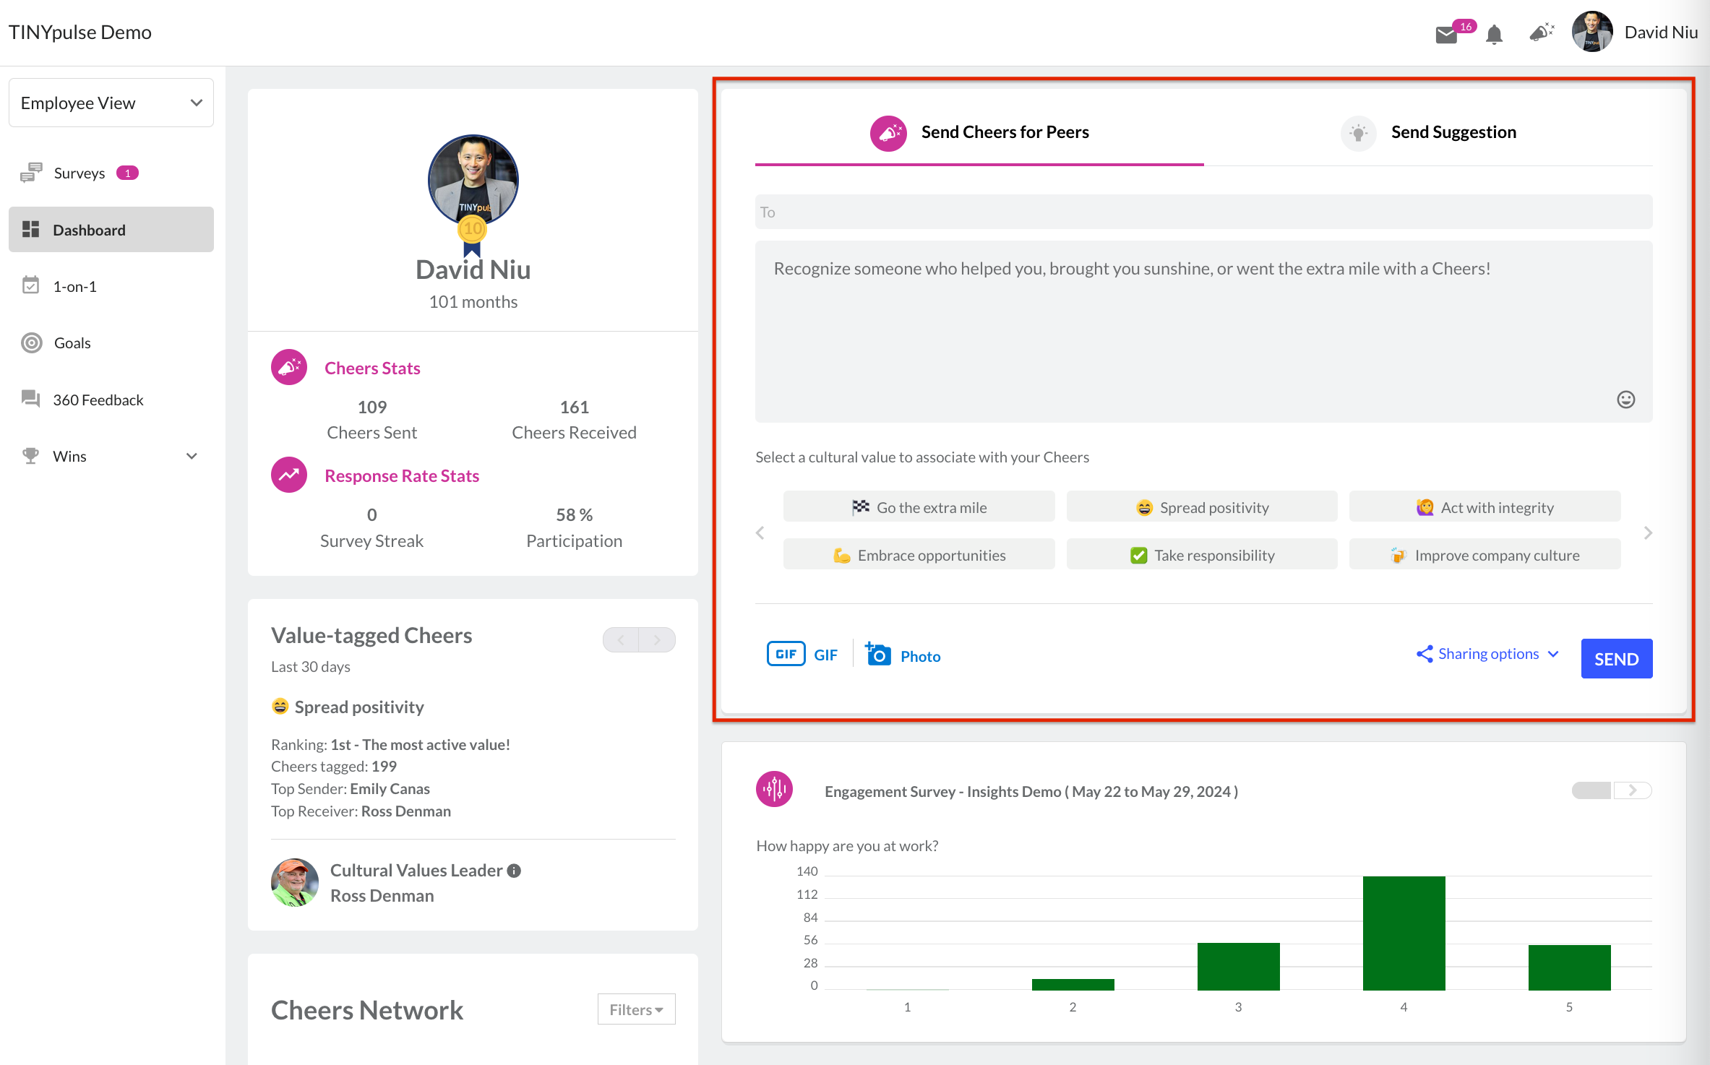
Task: Click David Niu's profile photo
Action: (x=473, y=179)
